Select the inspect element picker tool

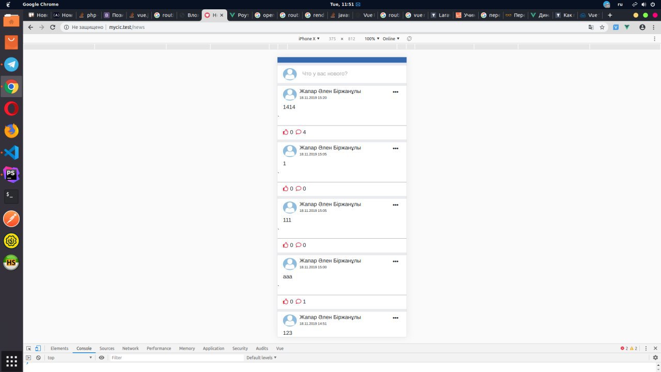click(x=29, y=348)
